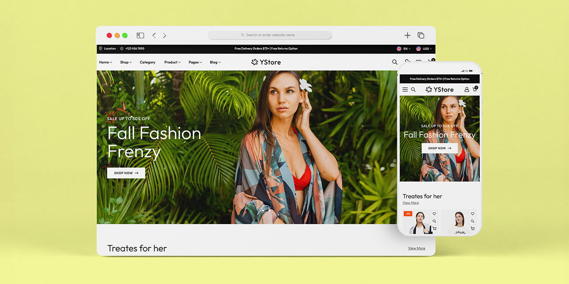Tap the search icon in phone header
The width and height of the screenshot is (569, 284).
413,90
